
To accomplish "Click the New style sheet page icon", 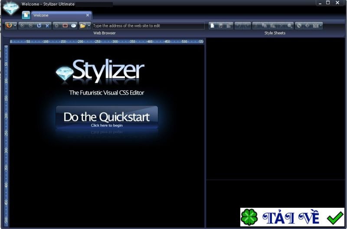I will (212, 26).
